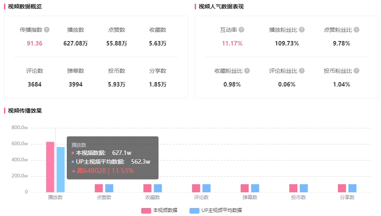The width and height of the screenshot is (381, 216).
Task: Toggle the 本视频数据 legend series
Action: pyautogui.click(x=159, y=210)
